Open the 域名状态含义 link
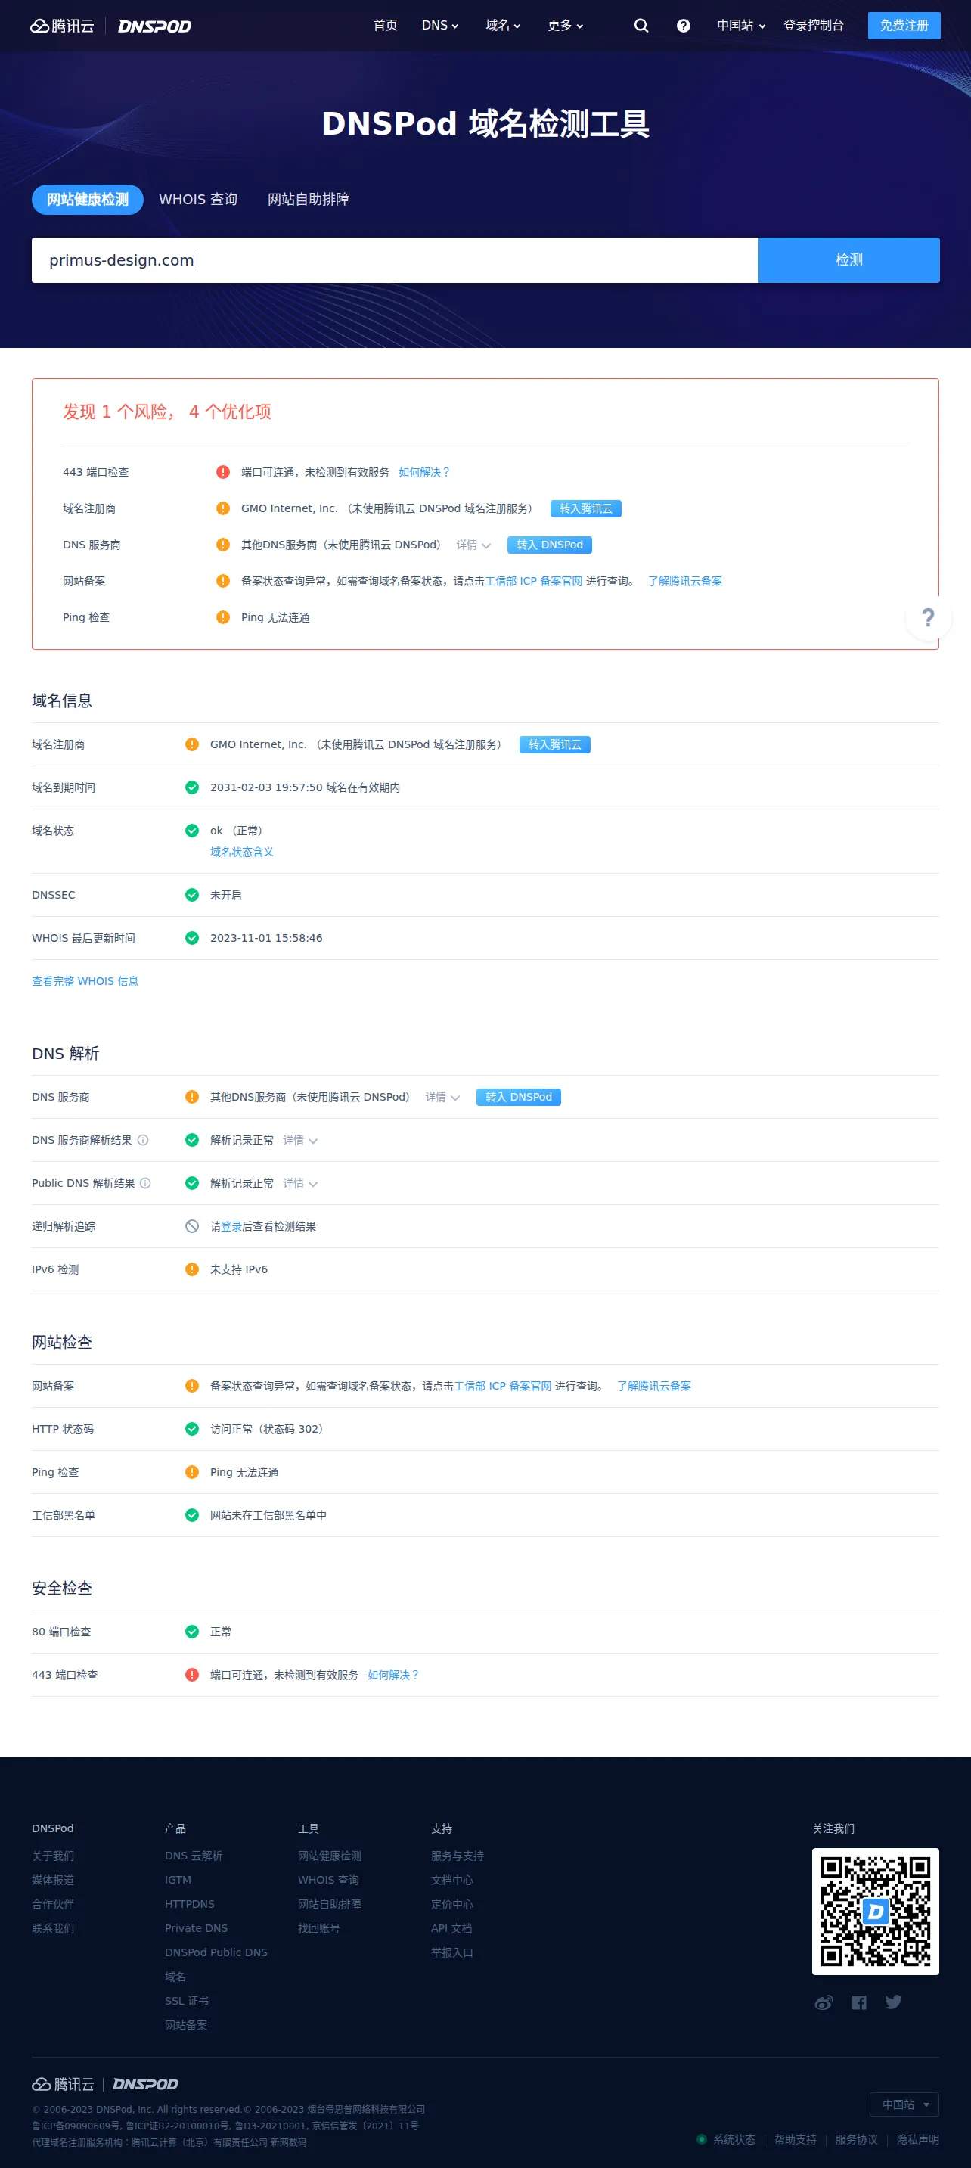 click(242, 852)
